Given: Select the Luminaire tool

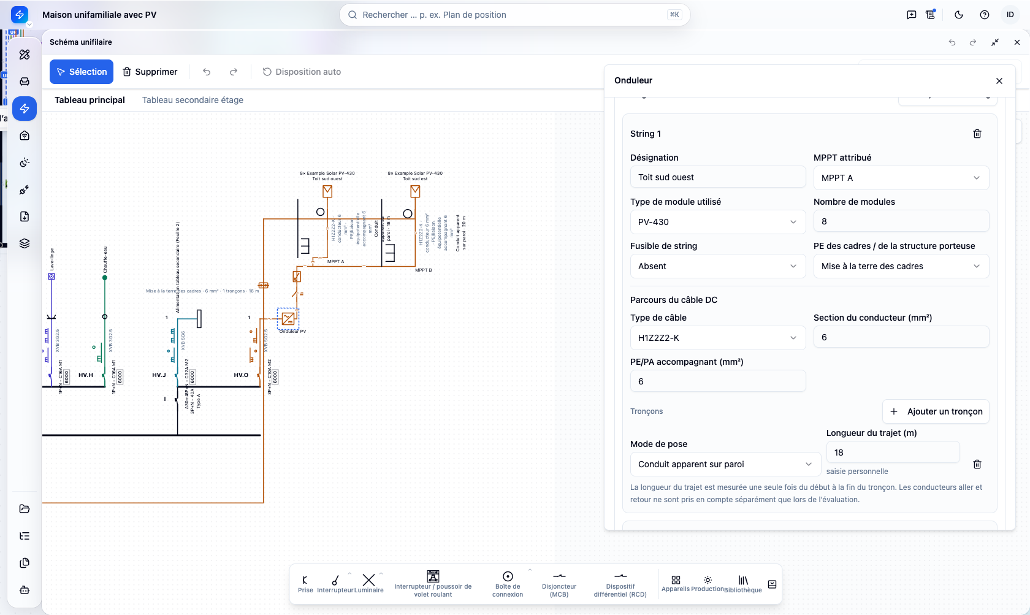Looking at the screenshot, I should click(x=368, y=584).
